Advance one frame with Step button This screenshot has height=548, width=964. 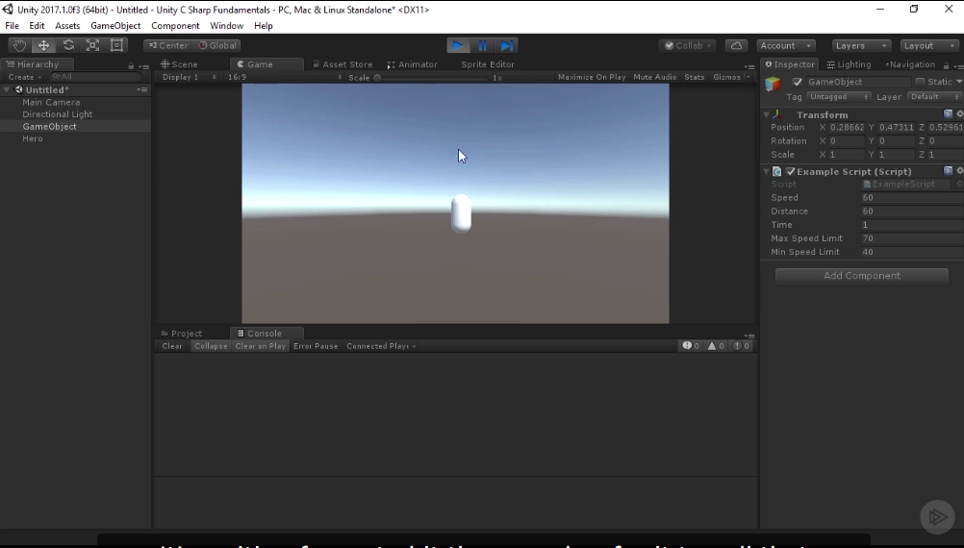(507, 45)
